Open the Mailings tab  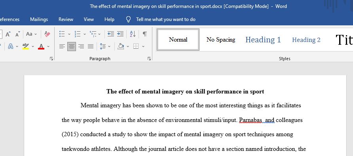click(39, 19)
